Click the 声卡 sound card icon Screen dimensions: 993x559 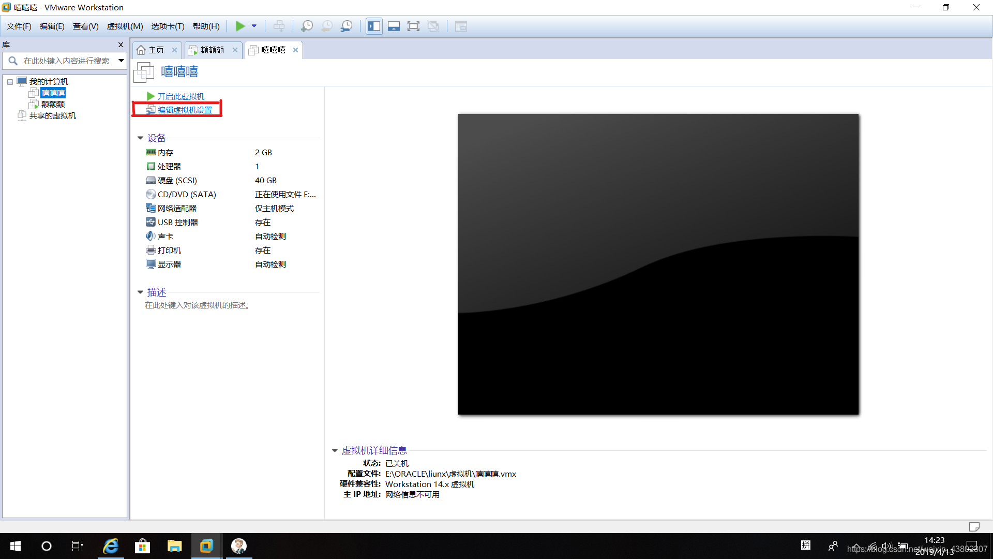pos(151,237)
